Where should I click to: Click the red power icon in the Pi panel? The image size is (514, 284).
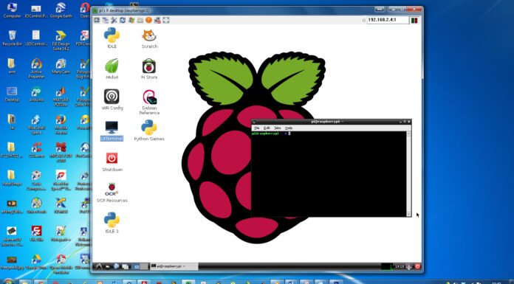click(418, 266)
